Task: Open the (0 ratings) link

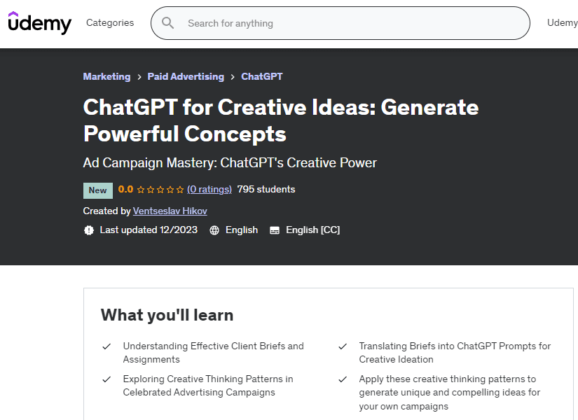Action: coord(209,190)
